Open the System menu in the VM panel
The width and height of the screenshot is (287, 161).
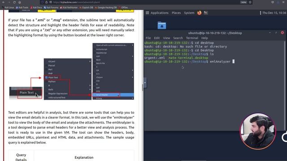[x=189, y=13]
